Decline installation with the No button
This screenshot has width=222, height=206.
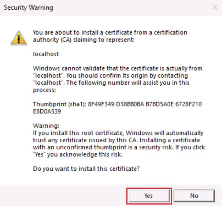click(194, 196)
